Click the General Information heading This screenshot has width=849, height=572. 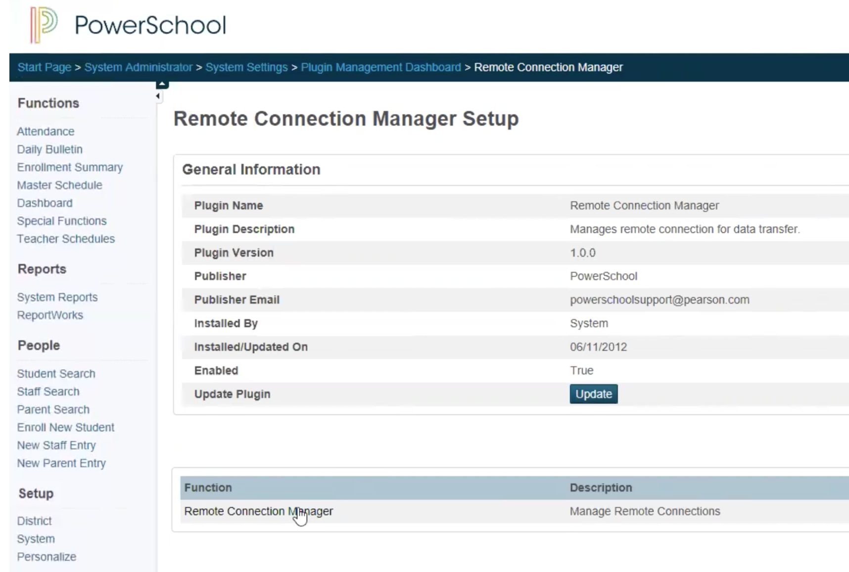(251, 169)
